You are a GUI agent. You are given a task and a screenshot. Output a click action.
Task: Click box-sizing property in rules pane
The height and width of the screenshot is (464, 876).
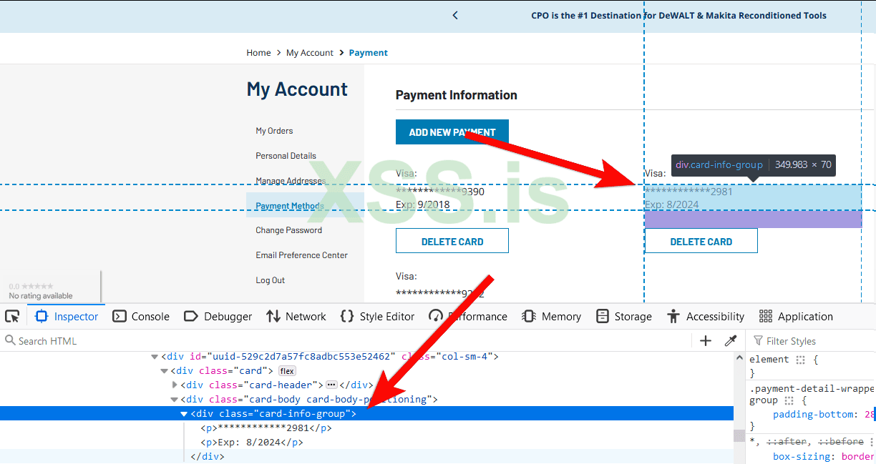pyautogui.click(x=800, y=457)
